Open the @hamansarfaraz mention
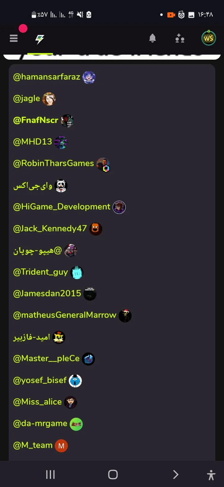This screenshot has width=224, height=487. (x=47, y=77)
